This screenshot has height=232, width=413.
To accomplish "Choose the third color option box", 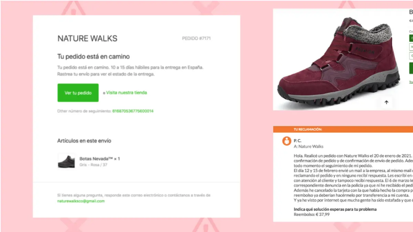I will click(411, 56).
